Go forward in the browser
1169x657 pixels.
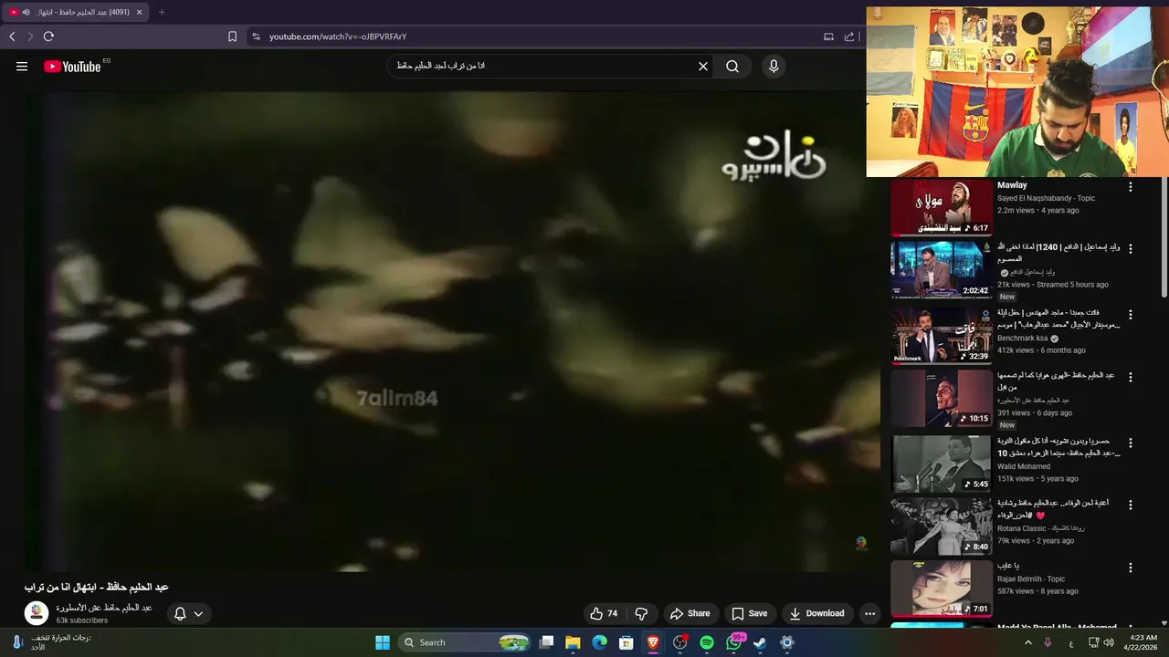pyautogui.click(x=30, y=36)
